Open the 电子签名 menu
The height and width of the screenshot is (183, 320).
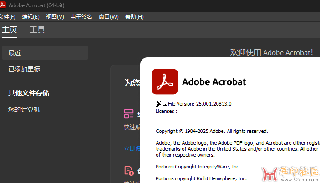(81, 17)
